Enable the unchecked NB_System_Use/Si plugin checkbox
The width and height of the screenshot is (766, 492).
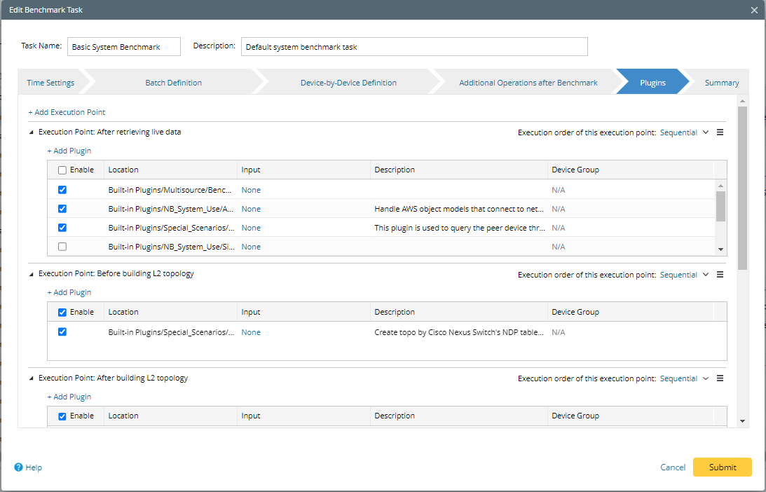tap(62, 247)
